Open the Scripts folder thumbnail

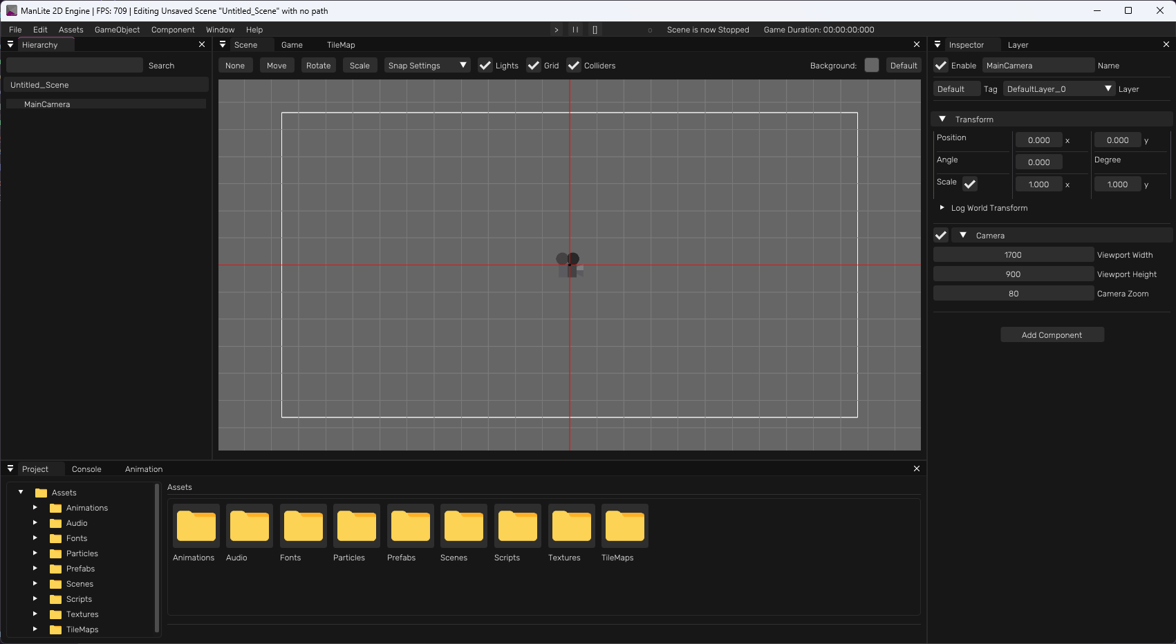(x=517, y=525)
